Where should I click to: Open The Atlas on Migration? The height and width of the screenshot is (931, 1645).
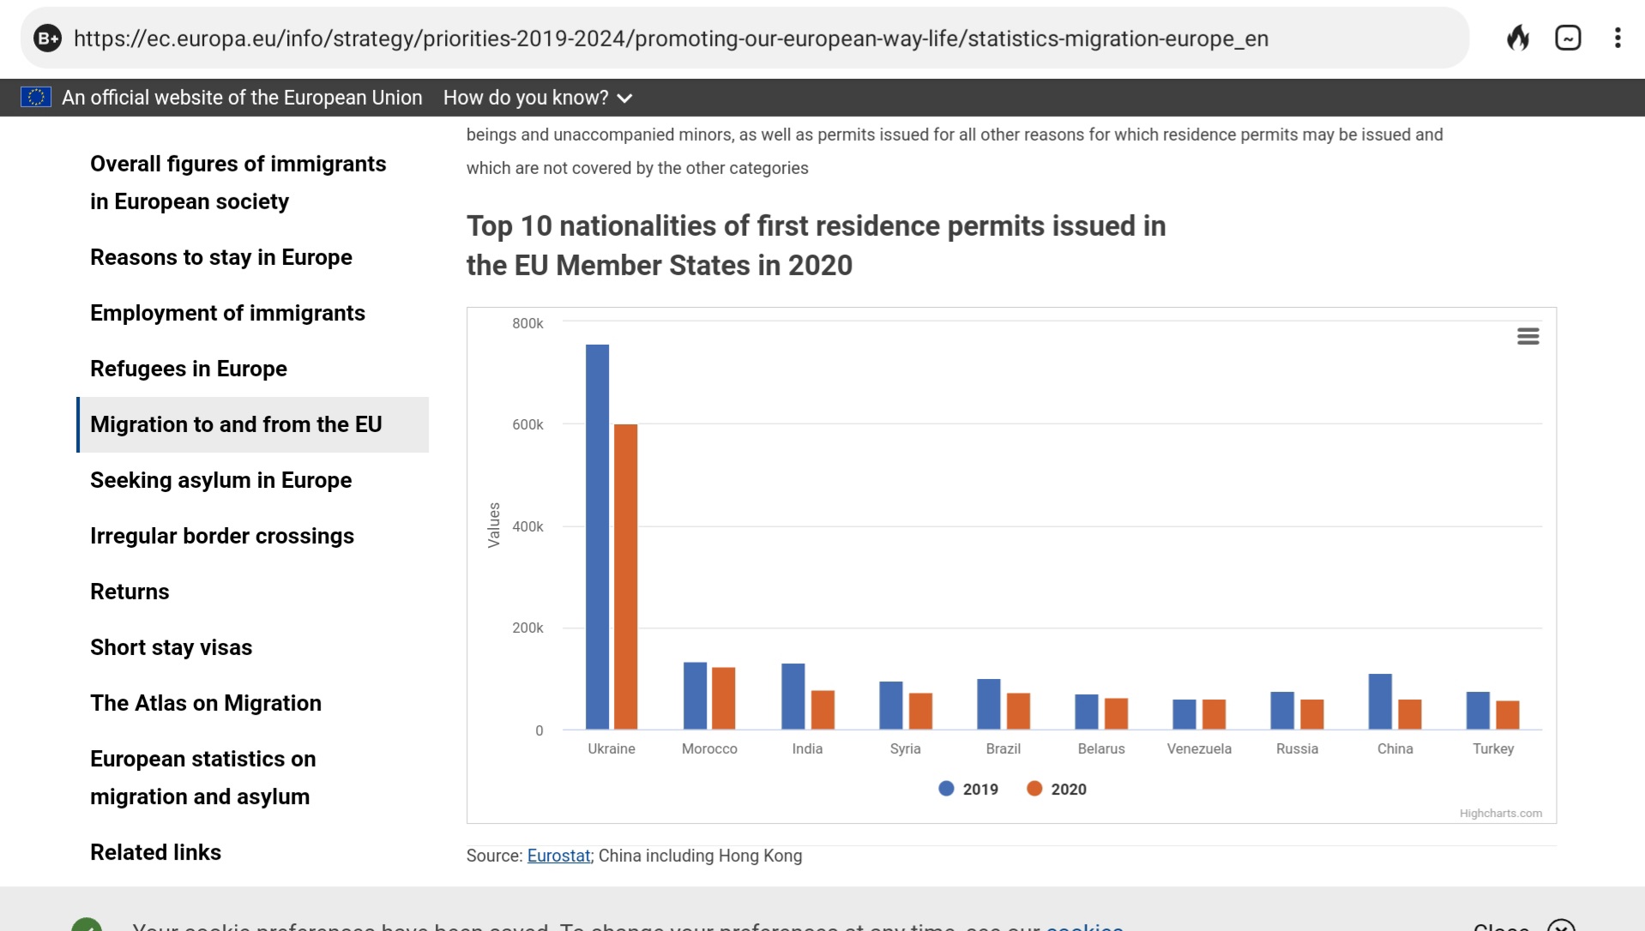coord(206,703)
